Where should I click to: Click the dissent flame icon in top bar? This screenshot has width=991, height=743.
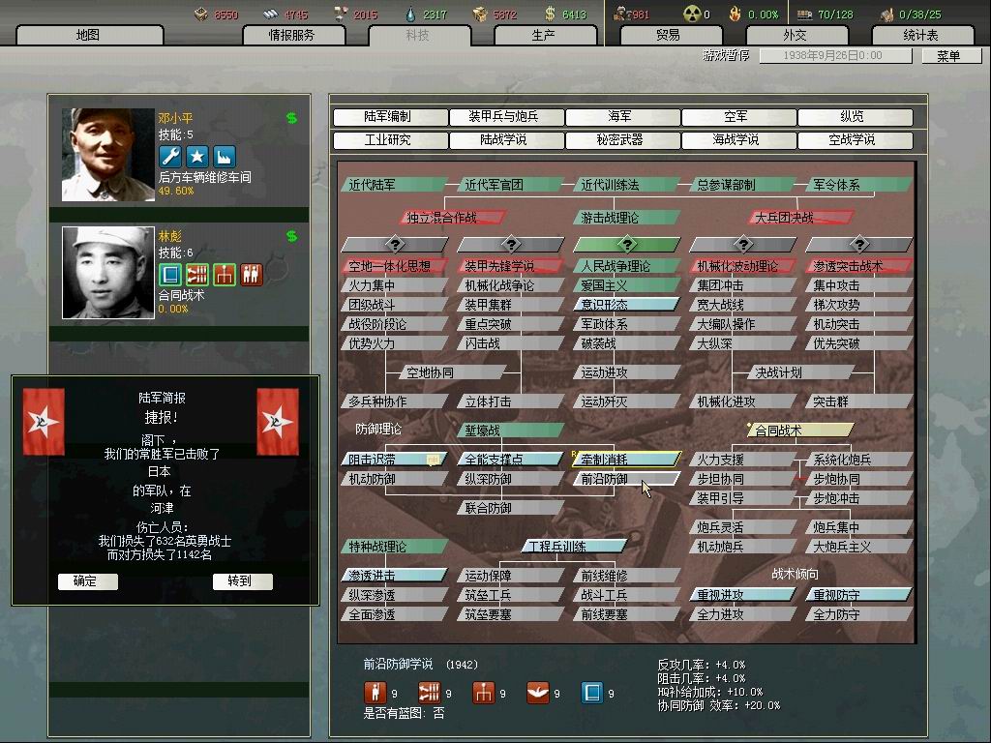click(x=735, y=14)
